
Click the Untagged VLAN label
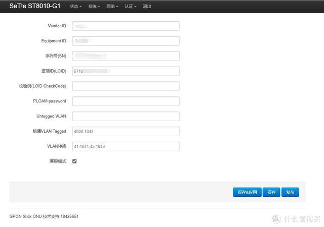(51, 116)
